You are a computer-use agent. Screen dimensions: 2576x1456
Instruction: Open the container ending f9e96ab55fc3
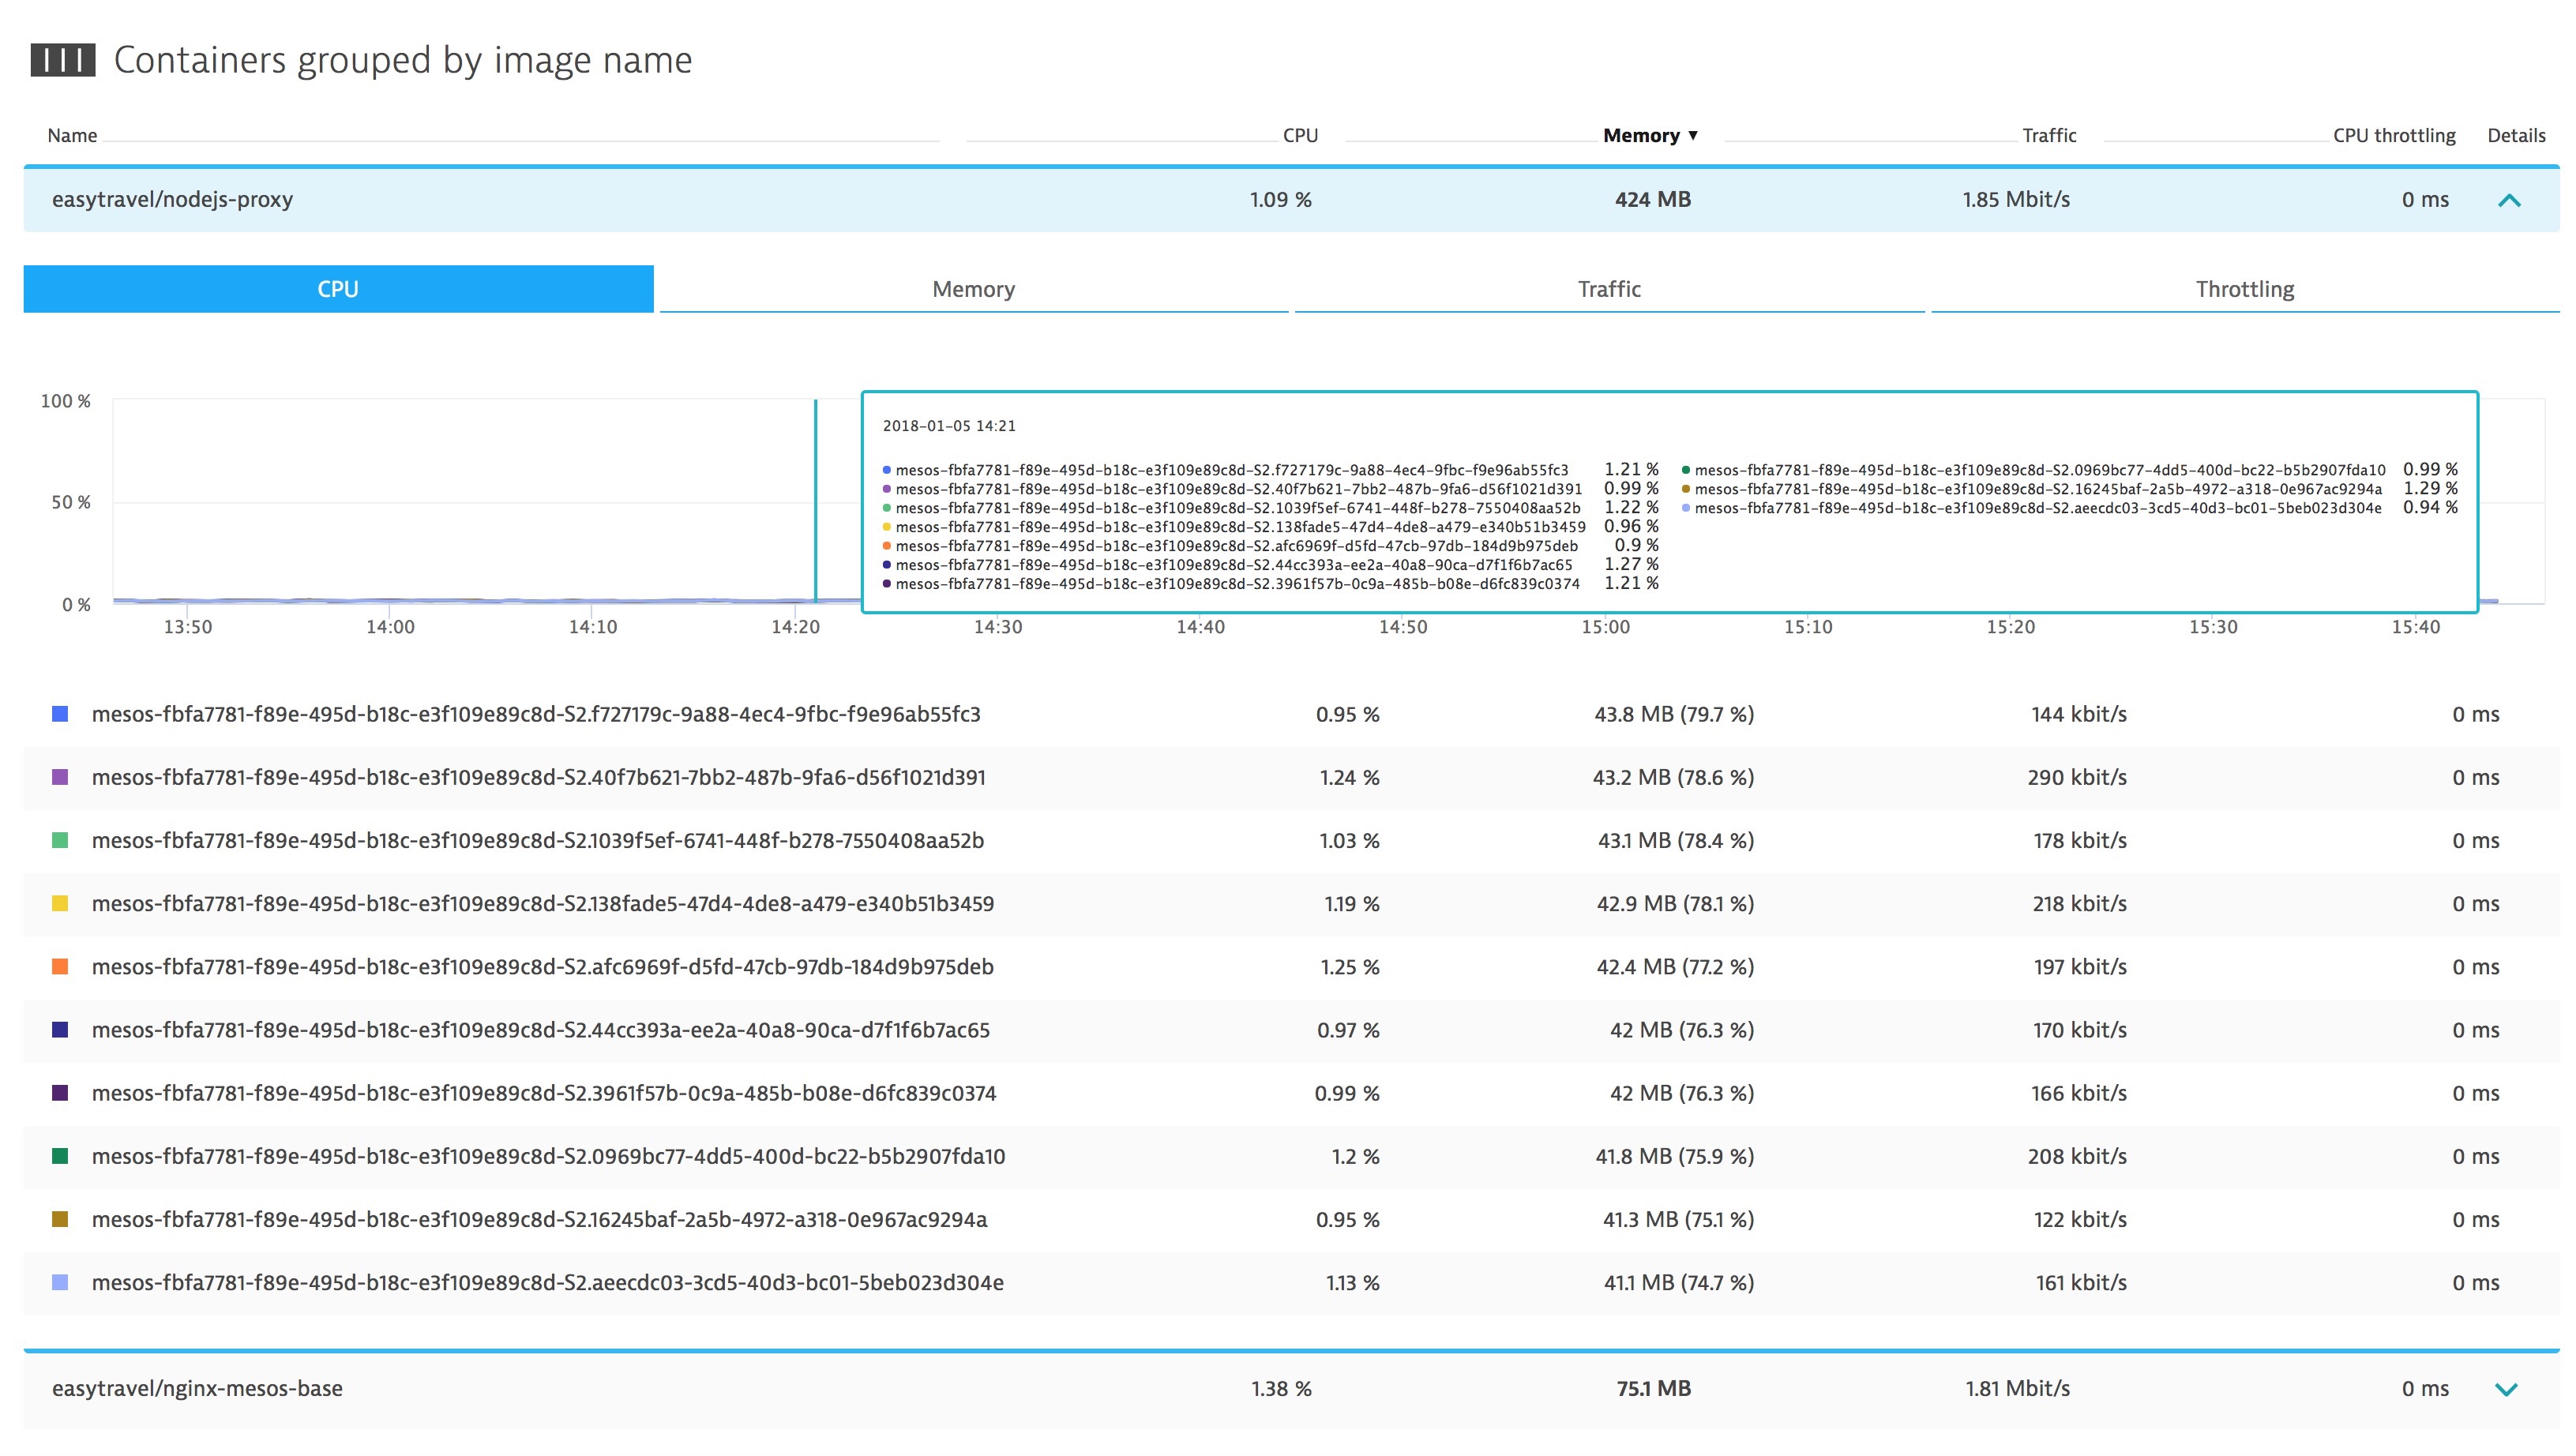pos(536,714)
